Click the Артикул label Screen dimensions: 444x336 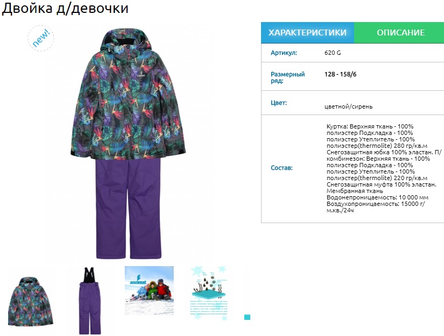tap(284, 53)
